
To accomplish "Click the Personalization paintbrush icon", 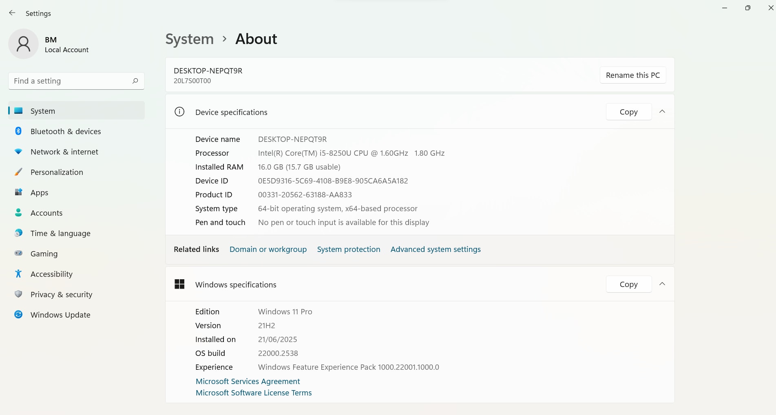I will [18, 172].
